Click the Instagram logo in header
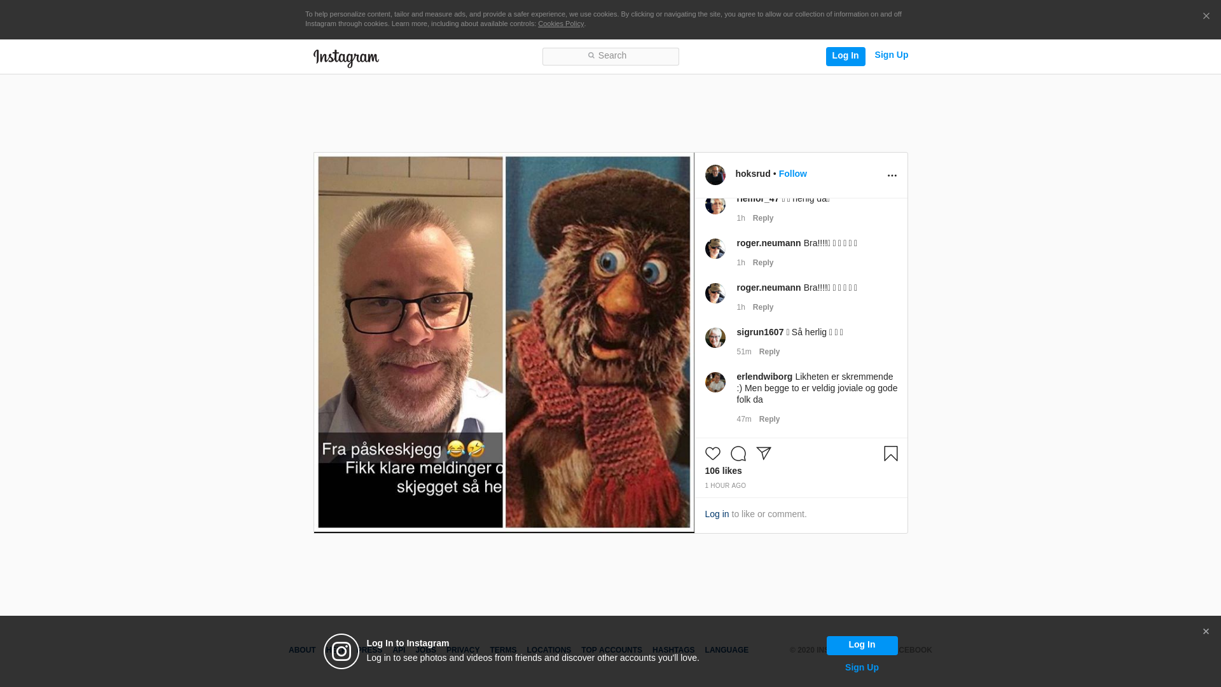This screenshot has width=1221, height=687. coord(346,58)
